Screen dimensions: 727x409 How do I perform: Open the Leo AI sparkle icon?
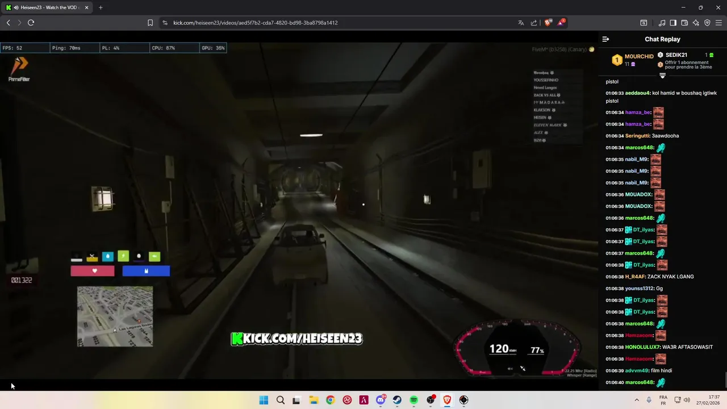point(696,23)
